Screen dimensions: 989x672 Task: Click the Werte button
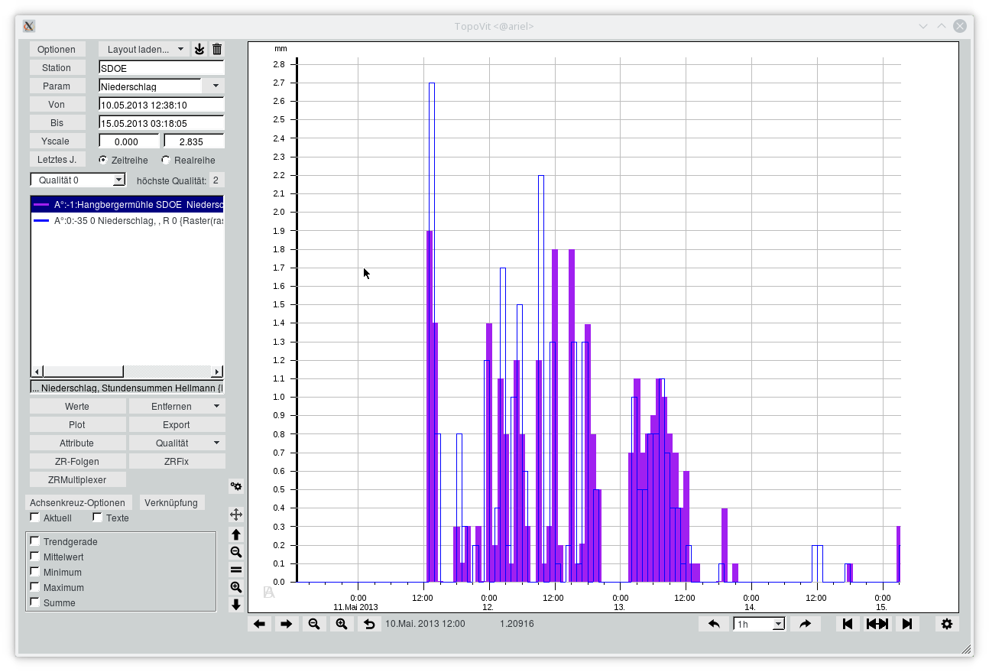point(77,407)
